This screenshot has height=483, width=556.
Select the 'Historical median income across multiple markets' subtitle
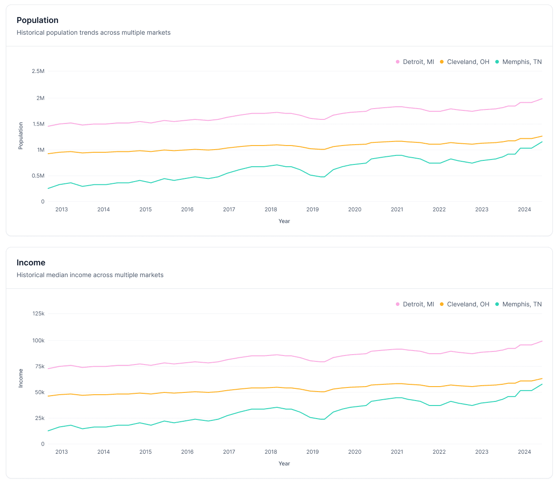(x=90, y=275)
